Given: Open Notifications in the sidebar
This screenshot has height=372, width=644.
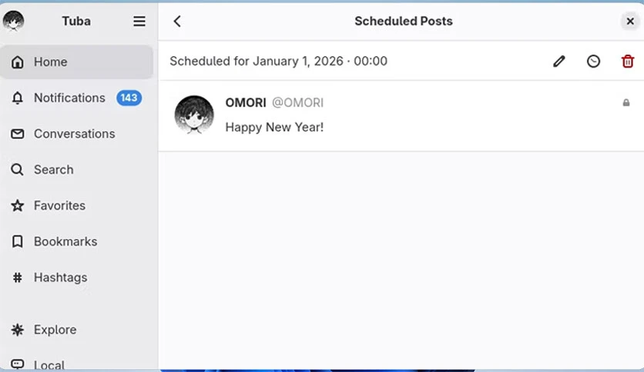Looking at the screenshot, I should click(x=77, y=98).
